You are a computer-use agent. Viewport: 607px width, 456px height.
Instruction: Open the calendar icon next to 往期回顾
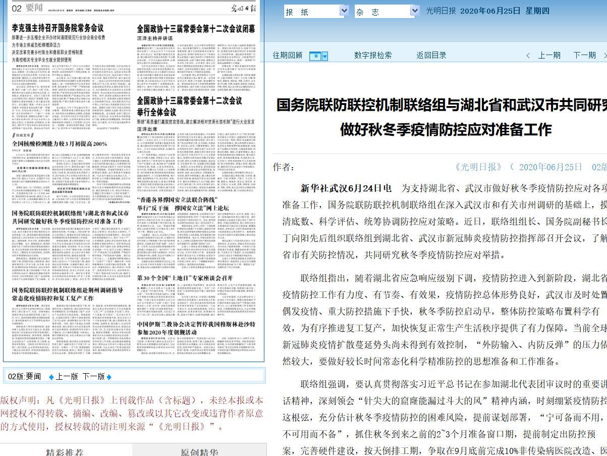point(314,56)
